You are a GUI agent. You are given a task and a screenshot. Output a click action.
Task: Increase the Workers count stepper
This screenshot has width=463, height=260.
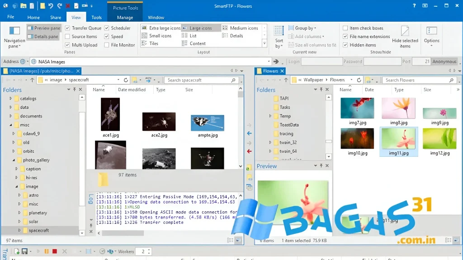(149, 250)
